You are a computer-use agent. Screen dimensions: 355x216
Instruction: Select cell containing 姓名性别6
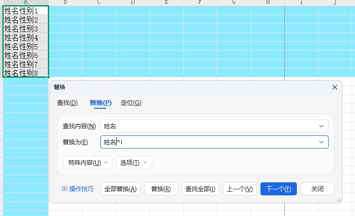(x=26, y=55)
